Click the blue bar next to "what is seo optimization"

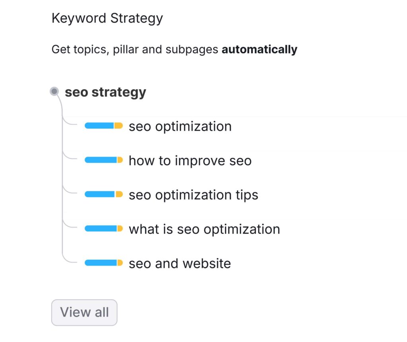101,229
